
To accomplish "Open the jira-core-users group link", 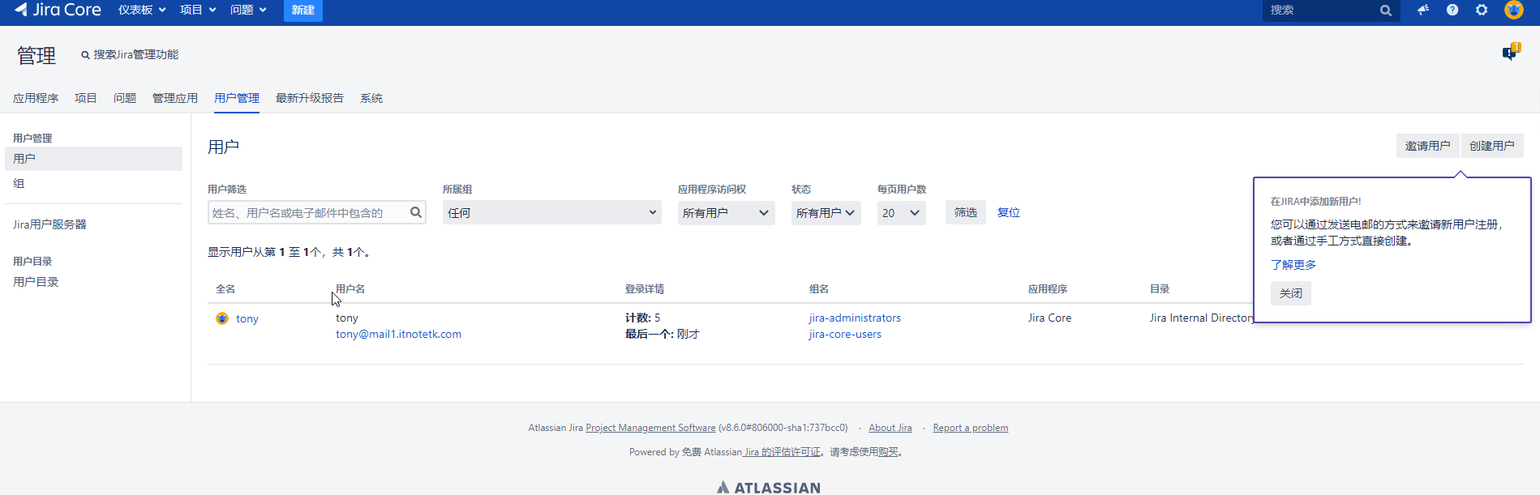I will (845, 334).
